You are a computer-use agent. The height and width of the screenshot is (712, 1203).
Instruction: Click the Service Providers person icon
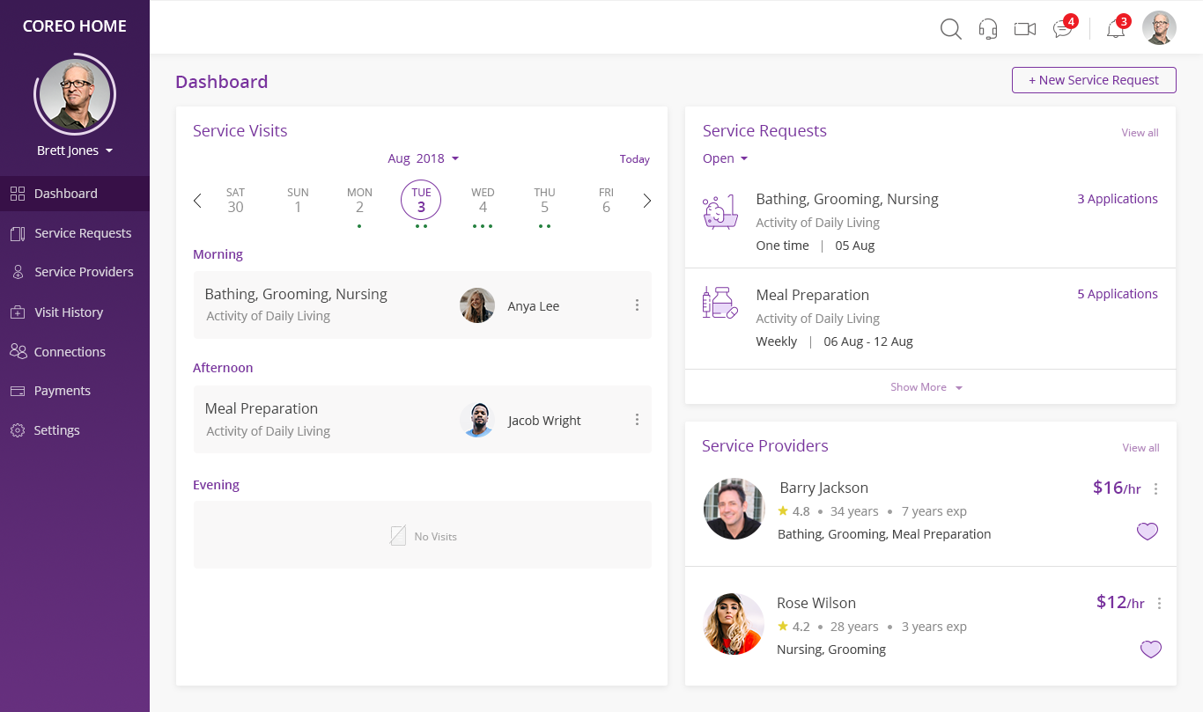(x=18, y=272)
